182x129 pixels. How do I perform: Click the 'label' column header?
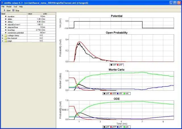[14, 14]
